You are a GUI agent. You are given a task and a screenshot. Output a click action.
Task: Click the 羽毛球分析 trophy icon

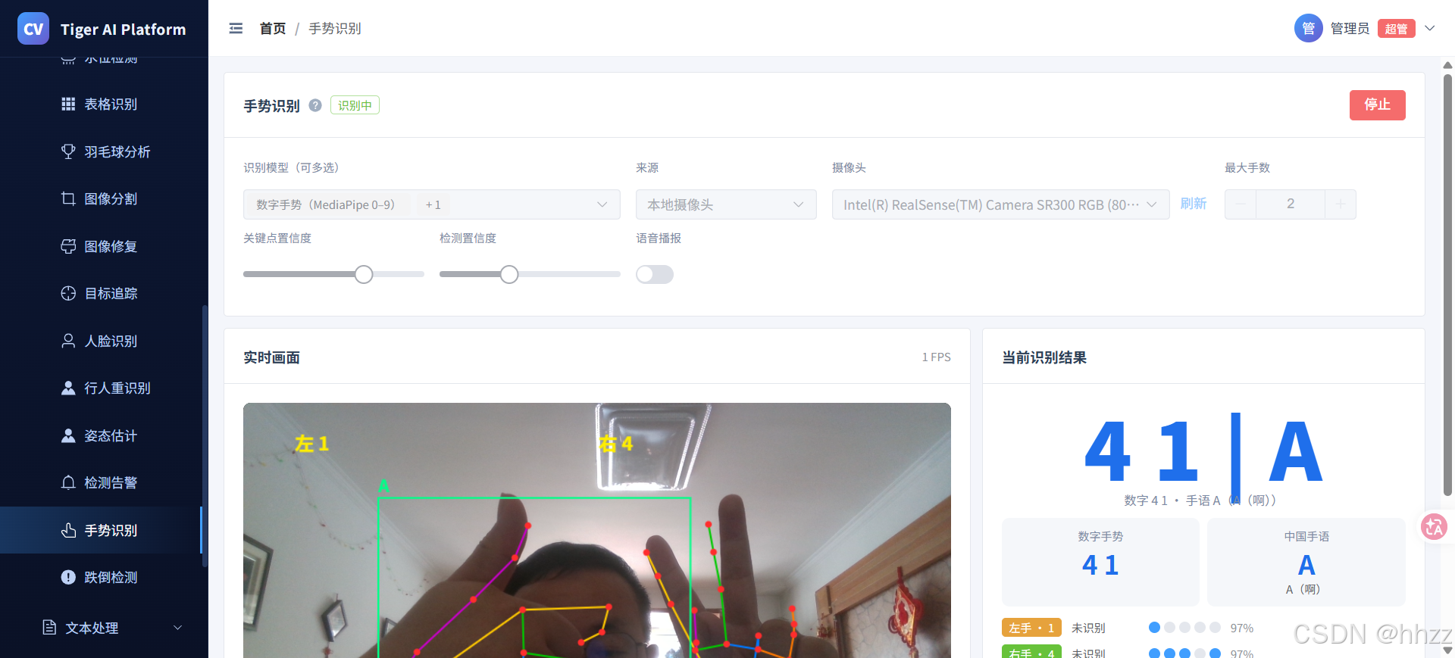pos(68,151)
